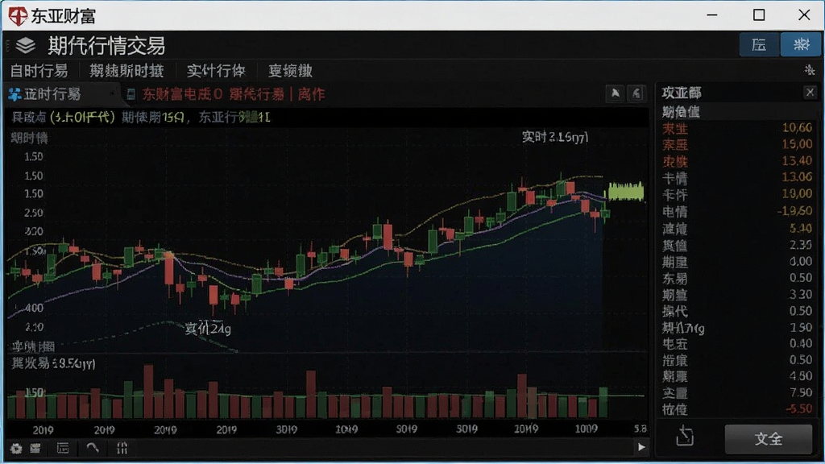Click the dark blue 压 button at top right

point(759,45)
